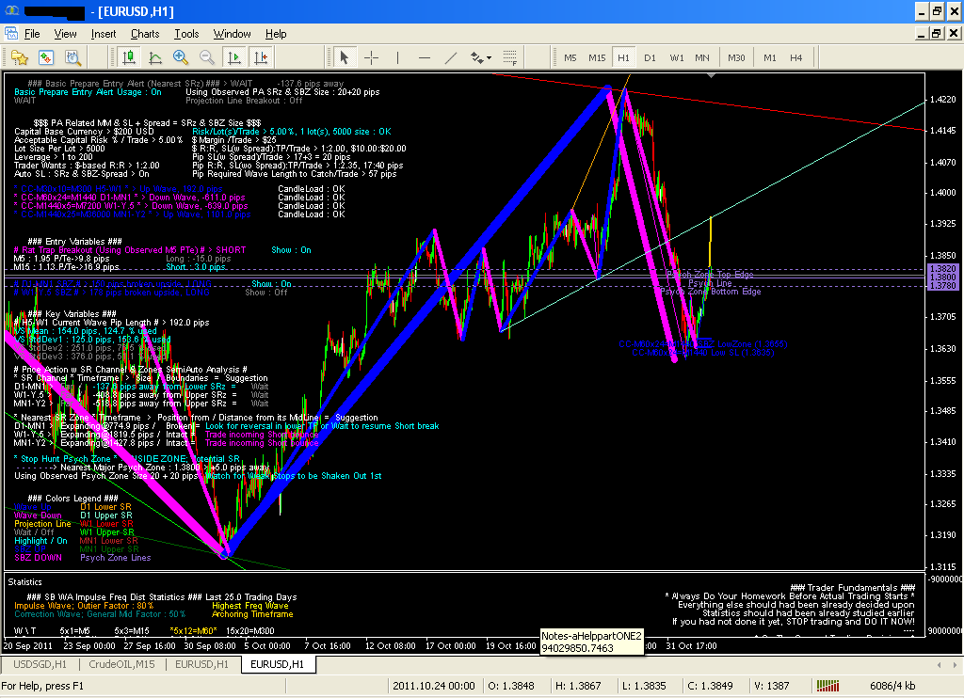
Task: Click the active EURUSD,H1 chart tab
Action: [x=278, y=664]
